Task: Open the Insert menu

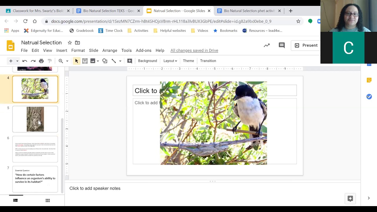Action: pyautogui.click(x=62, y=50)
